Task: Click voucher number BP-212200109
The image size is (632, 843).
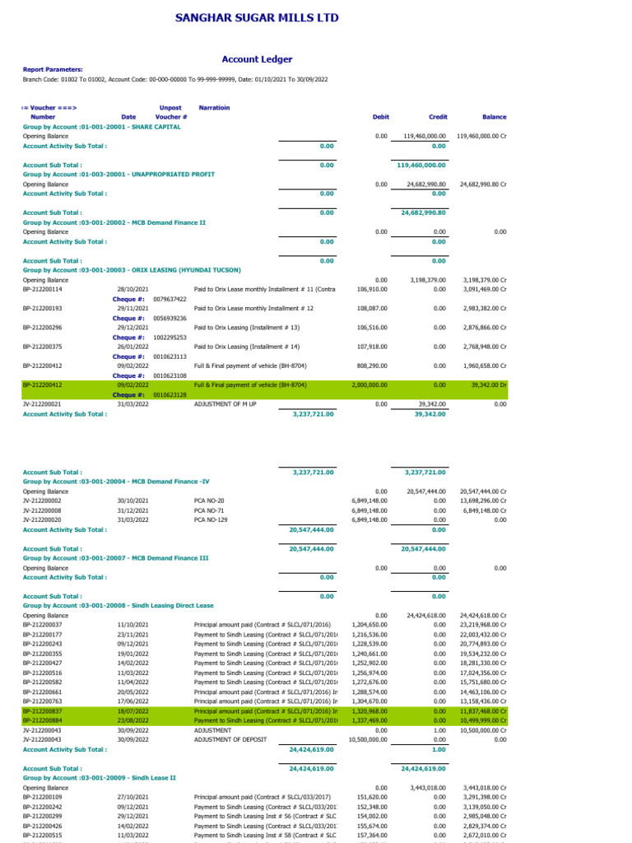Action: 43,797
